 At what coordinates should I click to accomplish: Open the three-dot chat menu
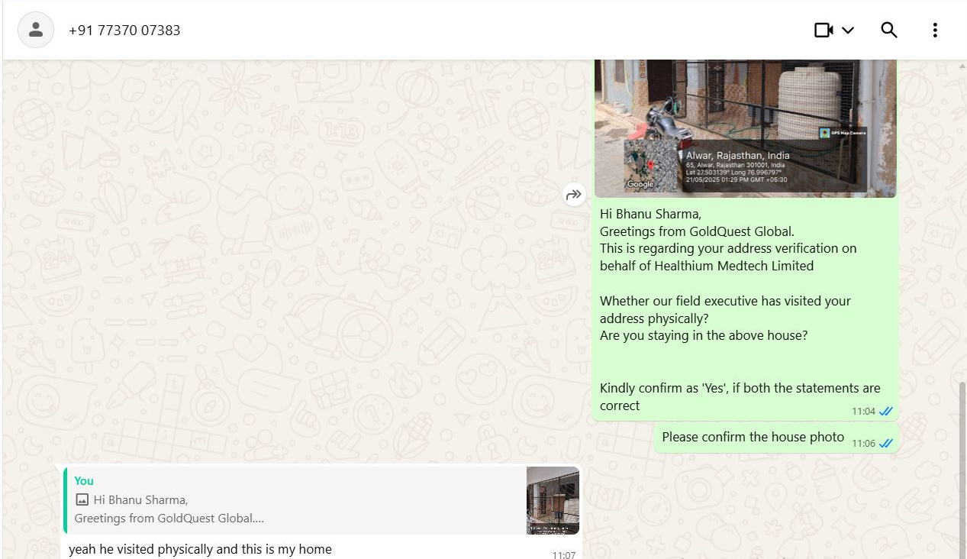click(934, 31)
